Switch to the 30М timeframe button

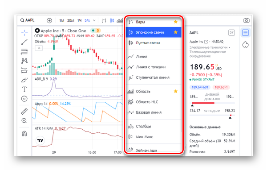tap(70, 20)
